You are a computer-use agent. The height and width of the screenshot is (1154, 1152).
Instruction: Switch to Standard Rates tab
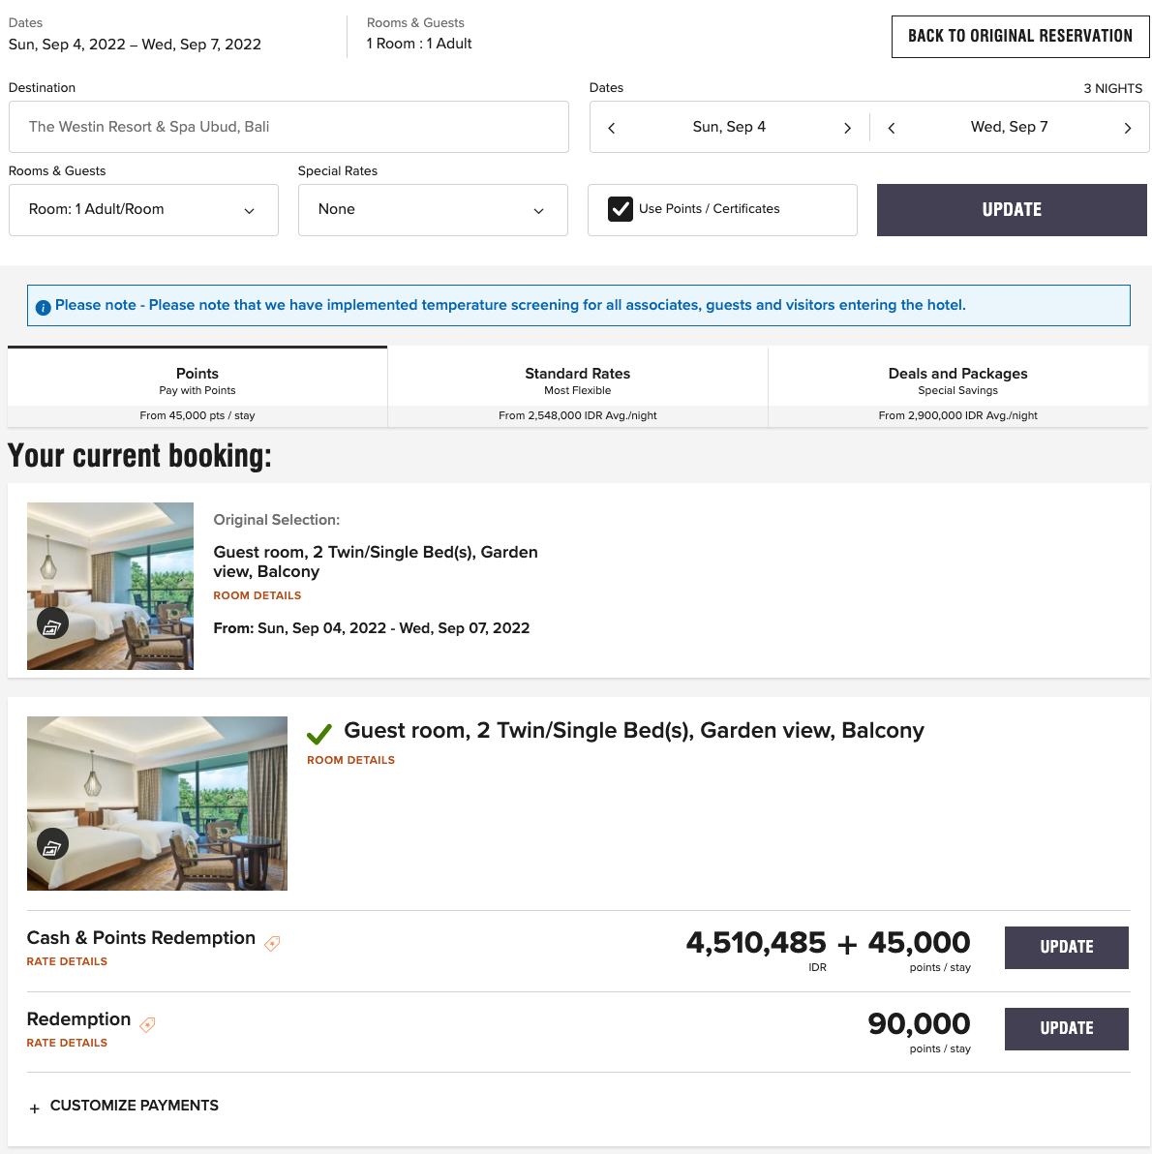pos(577,387)
